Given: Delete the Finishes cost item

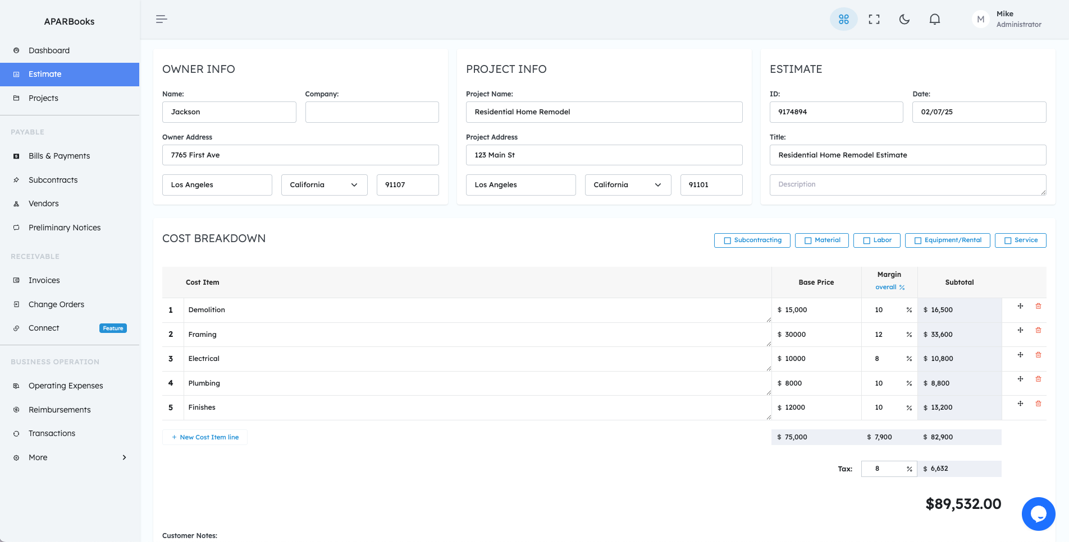Looking at the screenshot, I should tap(1038, 404).
